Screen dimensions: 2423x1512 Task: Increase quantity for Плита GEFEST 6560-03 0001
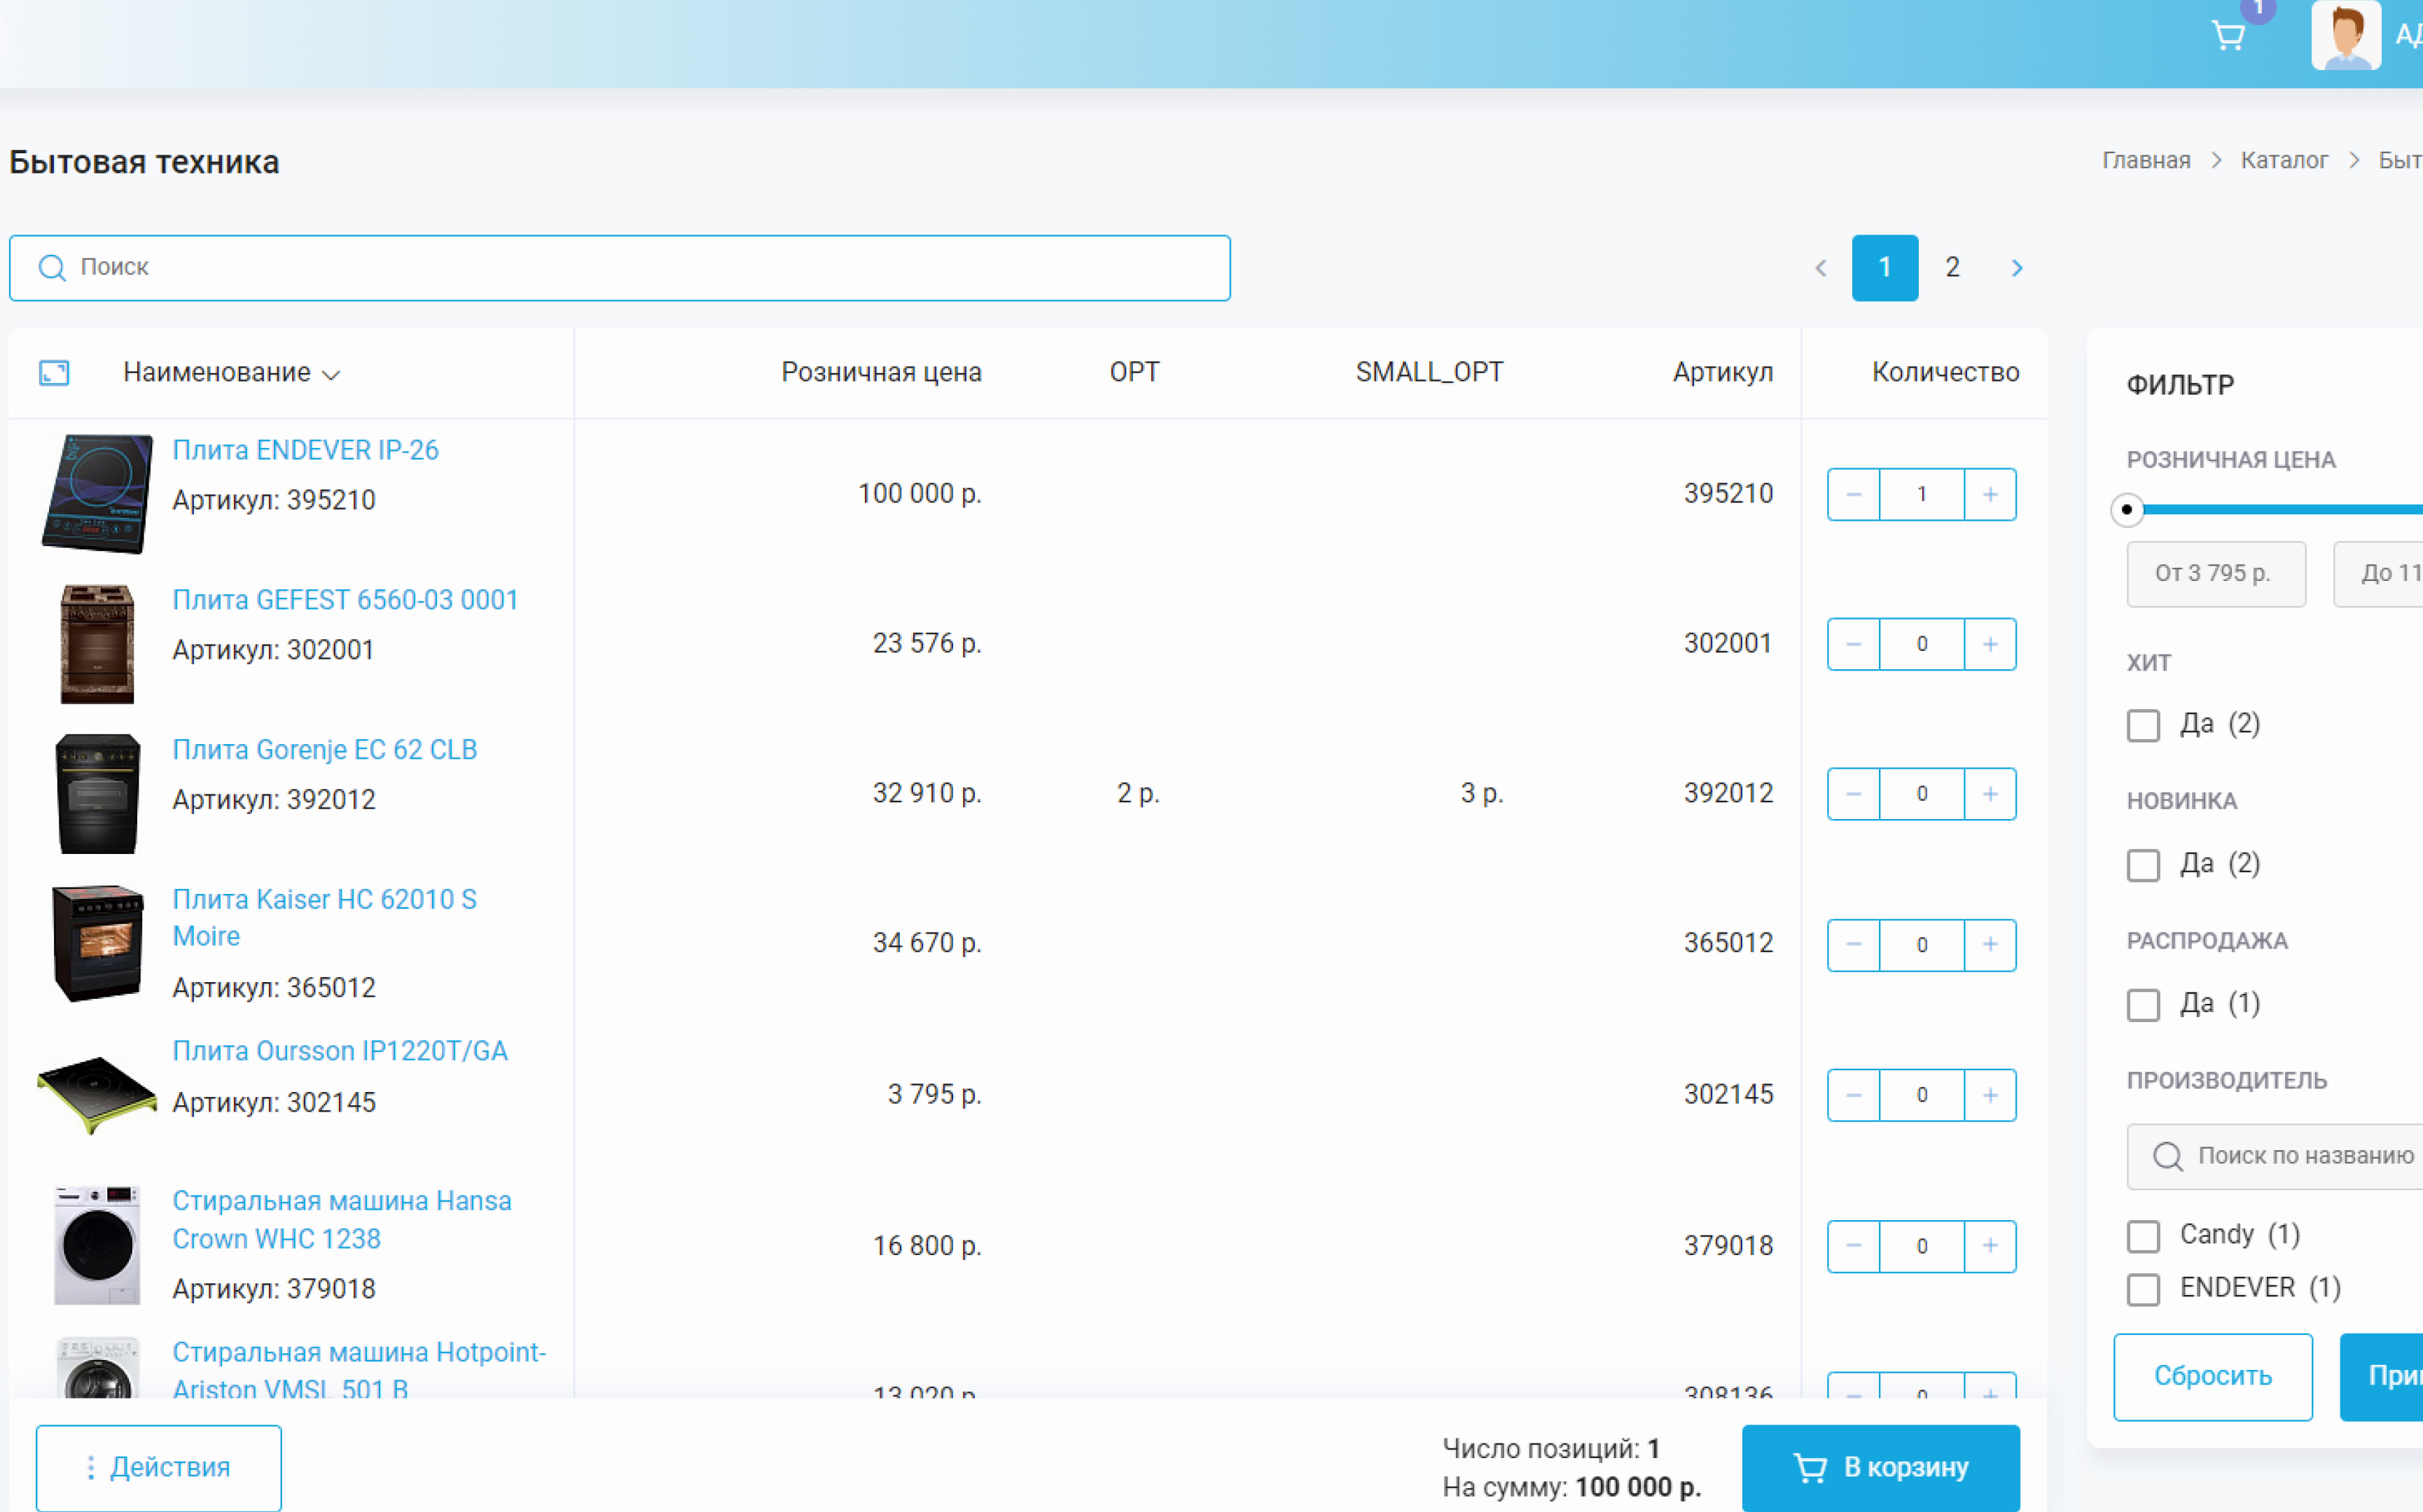coord(1990,644)
